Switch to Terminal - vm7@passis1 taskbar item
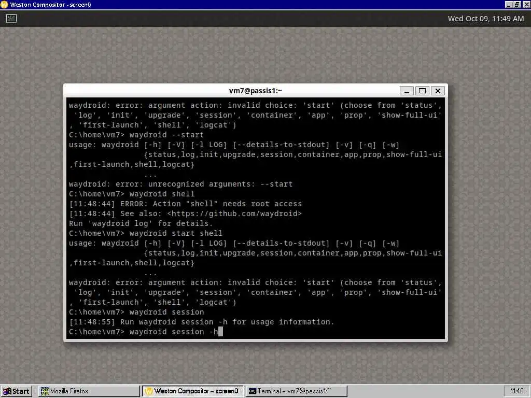The image size is (531, 398). (296, 391)
